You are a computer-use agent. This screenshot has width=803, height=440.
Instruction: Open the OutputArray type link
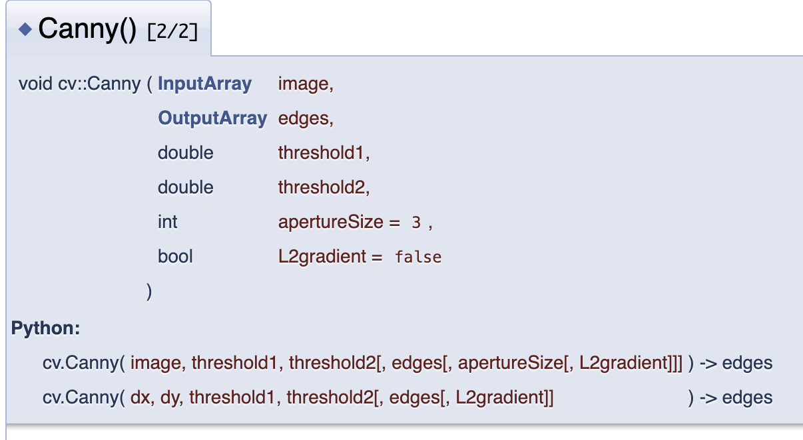tap(212, 119)
